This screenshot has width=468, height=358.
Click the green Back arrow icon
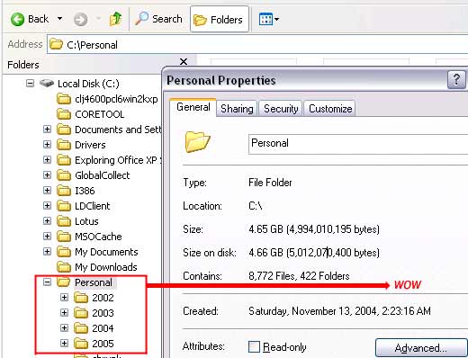[17, 20]
